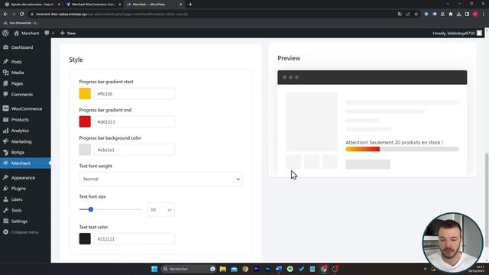Screen dimensions: 489x275
Task: Bookmark page with the star icon
Action: coord(416,14)
